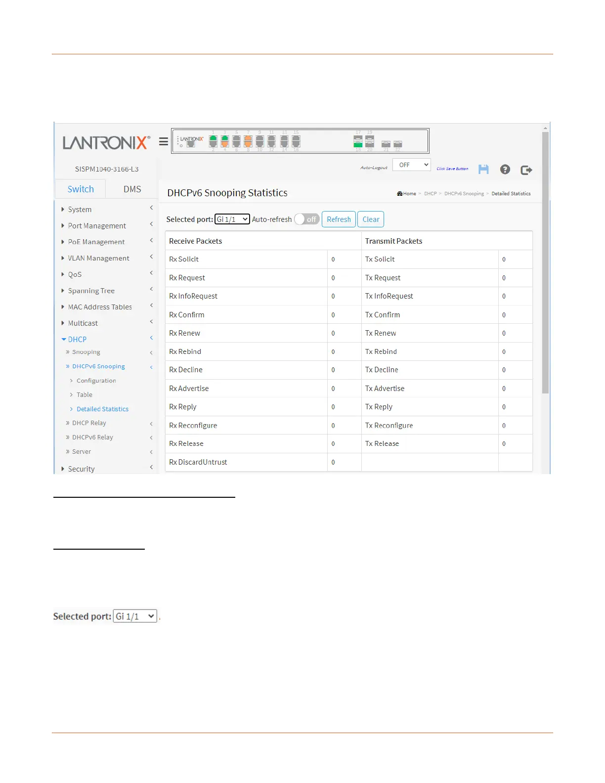Click the Rx DiscardUntrust row label

[x=198, y=462]
